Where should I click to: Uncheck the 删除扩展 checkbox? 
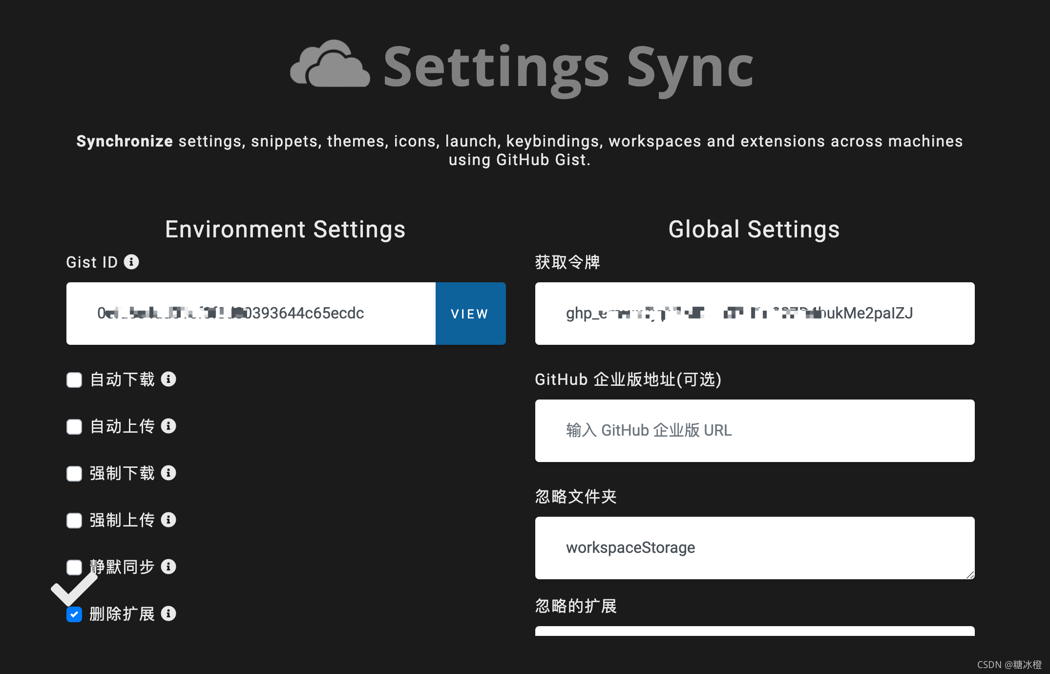(74, 614)
